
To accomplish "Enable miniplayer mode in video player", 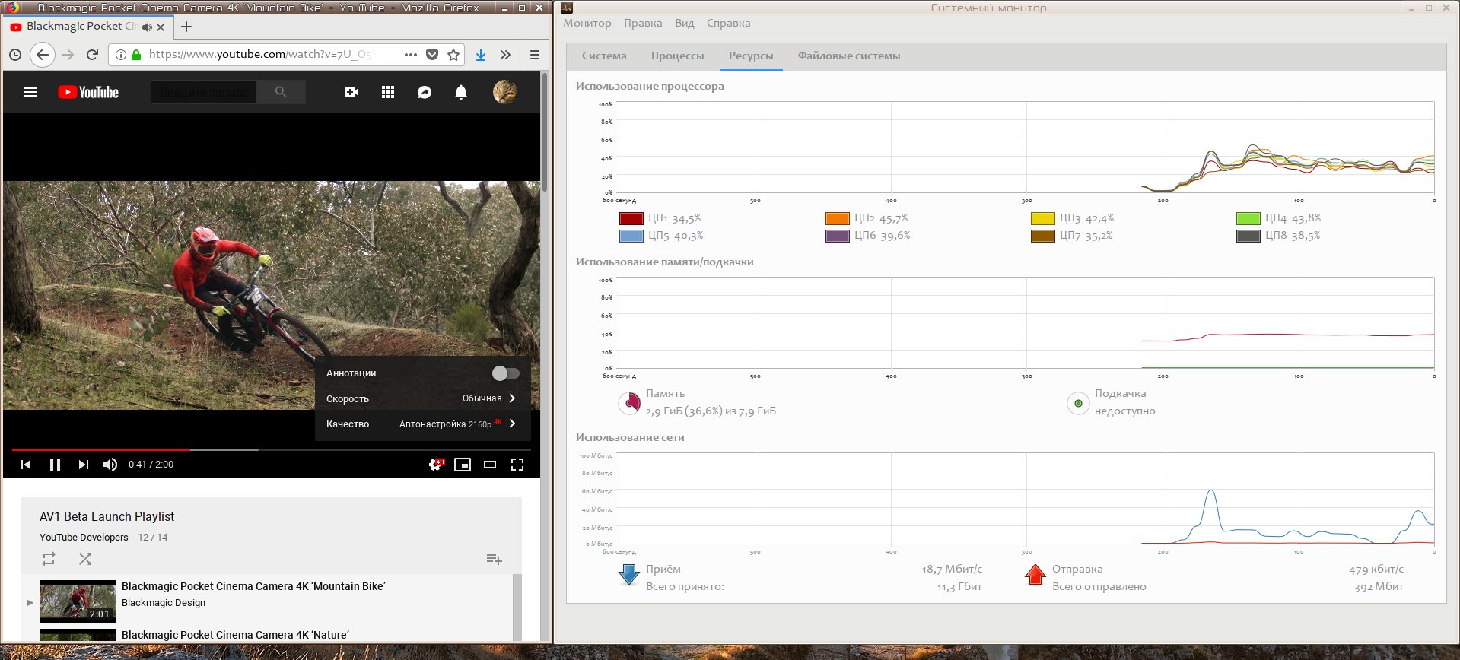I will click(x=463, y=465).
